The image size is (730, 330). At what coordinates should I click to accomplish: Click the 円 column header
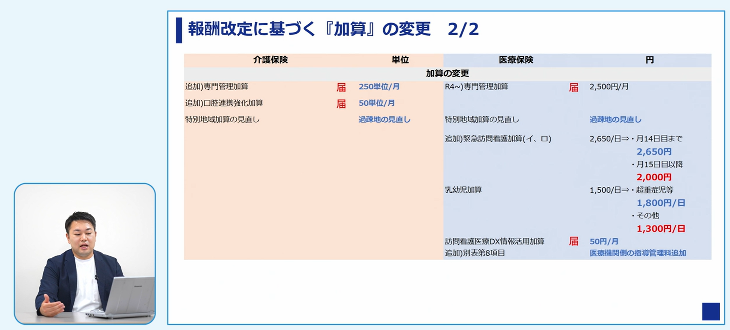pyautogui.click(x=650, y=60)
